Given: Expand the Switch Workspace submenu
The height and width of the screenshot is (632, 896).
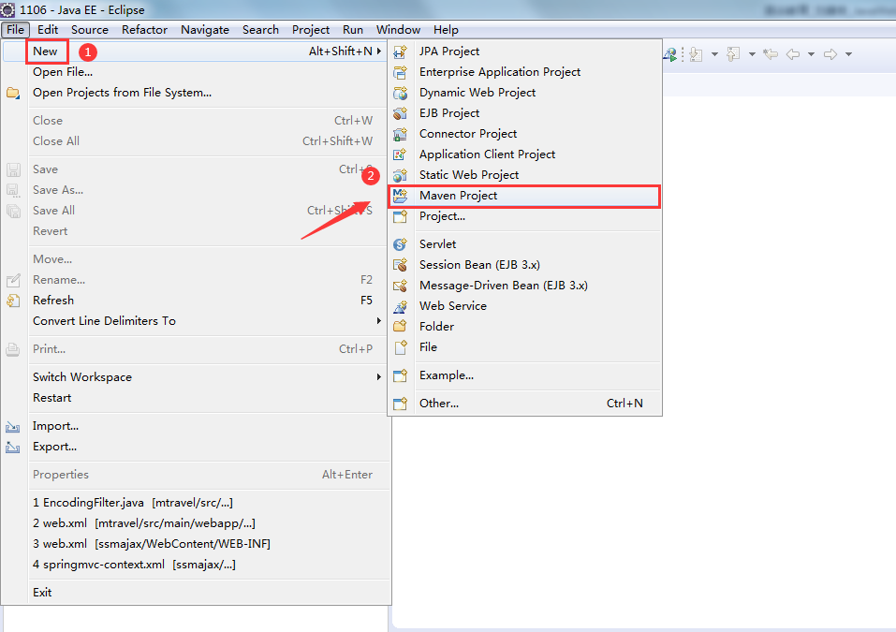Looking at the screenshot, I should (195, 377).
